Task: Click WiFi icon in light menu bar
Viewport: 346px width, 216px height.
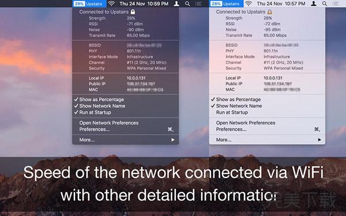Action: click(249, 3)
